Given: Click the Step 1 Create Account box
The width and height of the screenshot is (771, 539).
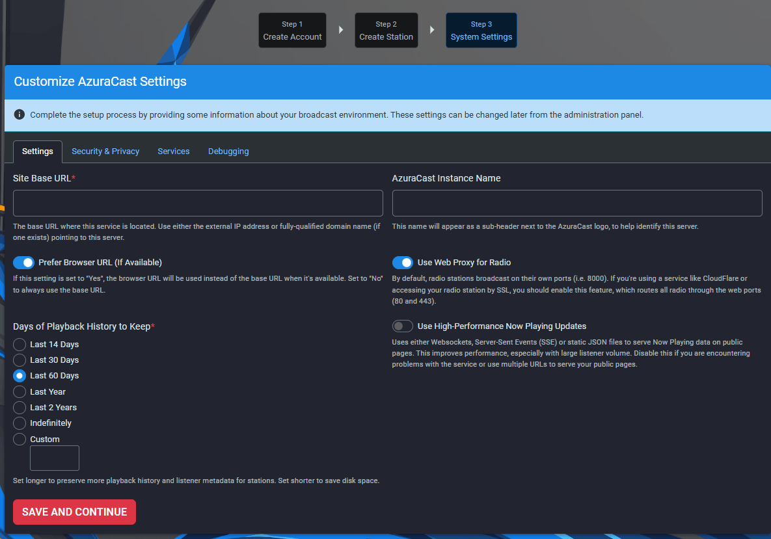Looking at the screenshot, I should tap(292, 31).
